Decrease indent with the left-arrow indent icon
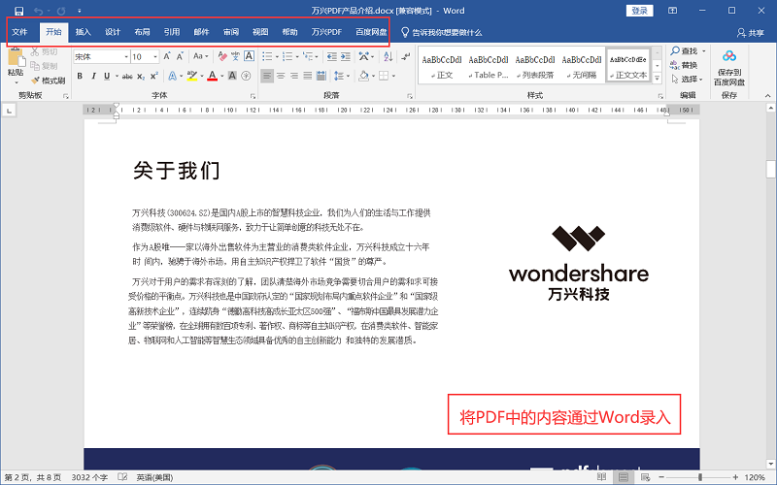The width and height of the screenshot is (777, 485). pos(332,56)
